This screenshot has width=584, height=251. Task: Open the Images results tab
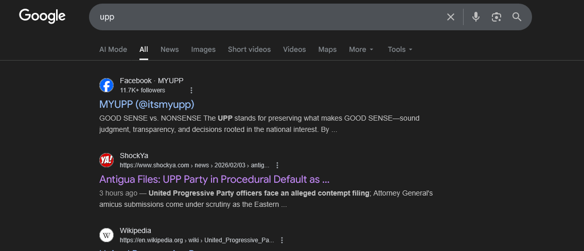tap(203, 49)
